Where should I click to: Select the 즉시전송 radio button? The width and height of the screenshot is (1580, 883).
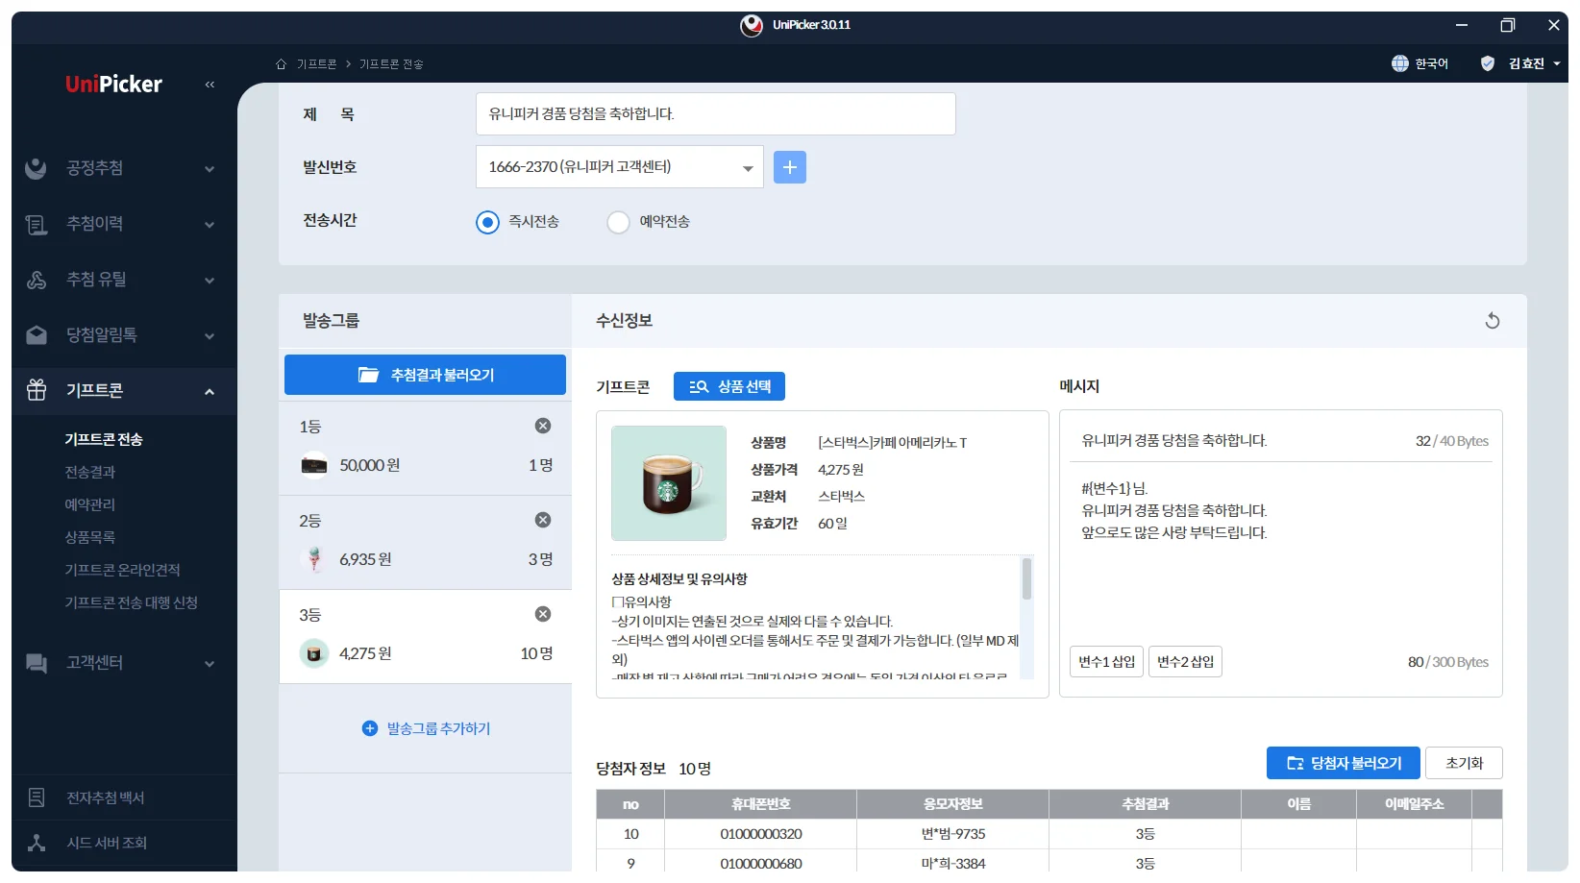click(x=488, y=222)
